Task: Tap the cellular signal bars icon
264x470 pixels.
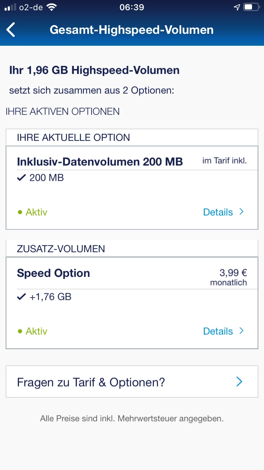Action: [11, 7]
